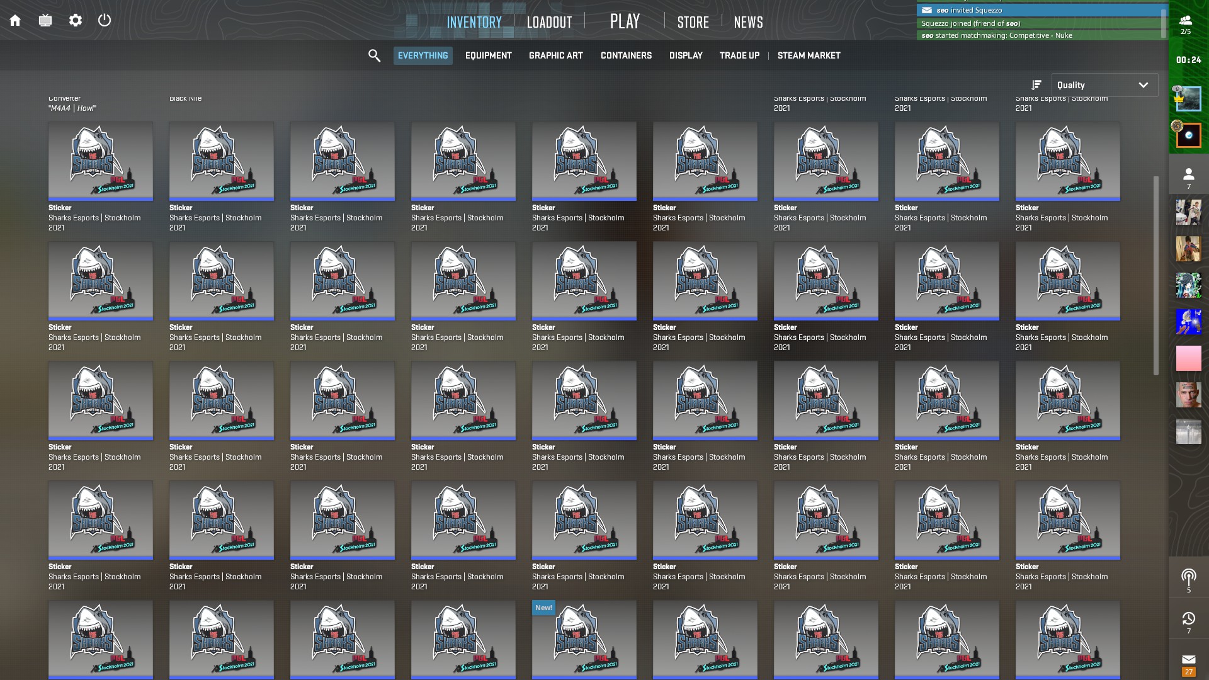Click the plain pink friend avatar
Viewport: 1209px width, 680px height.
[x=1188, y=358]
